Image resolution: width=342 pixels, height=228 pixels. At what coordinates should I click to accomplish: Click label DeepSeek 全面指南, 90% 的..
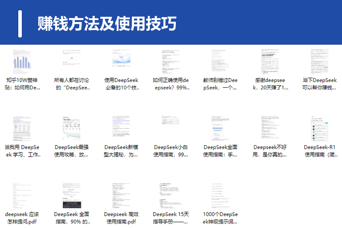point(72,218)
